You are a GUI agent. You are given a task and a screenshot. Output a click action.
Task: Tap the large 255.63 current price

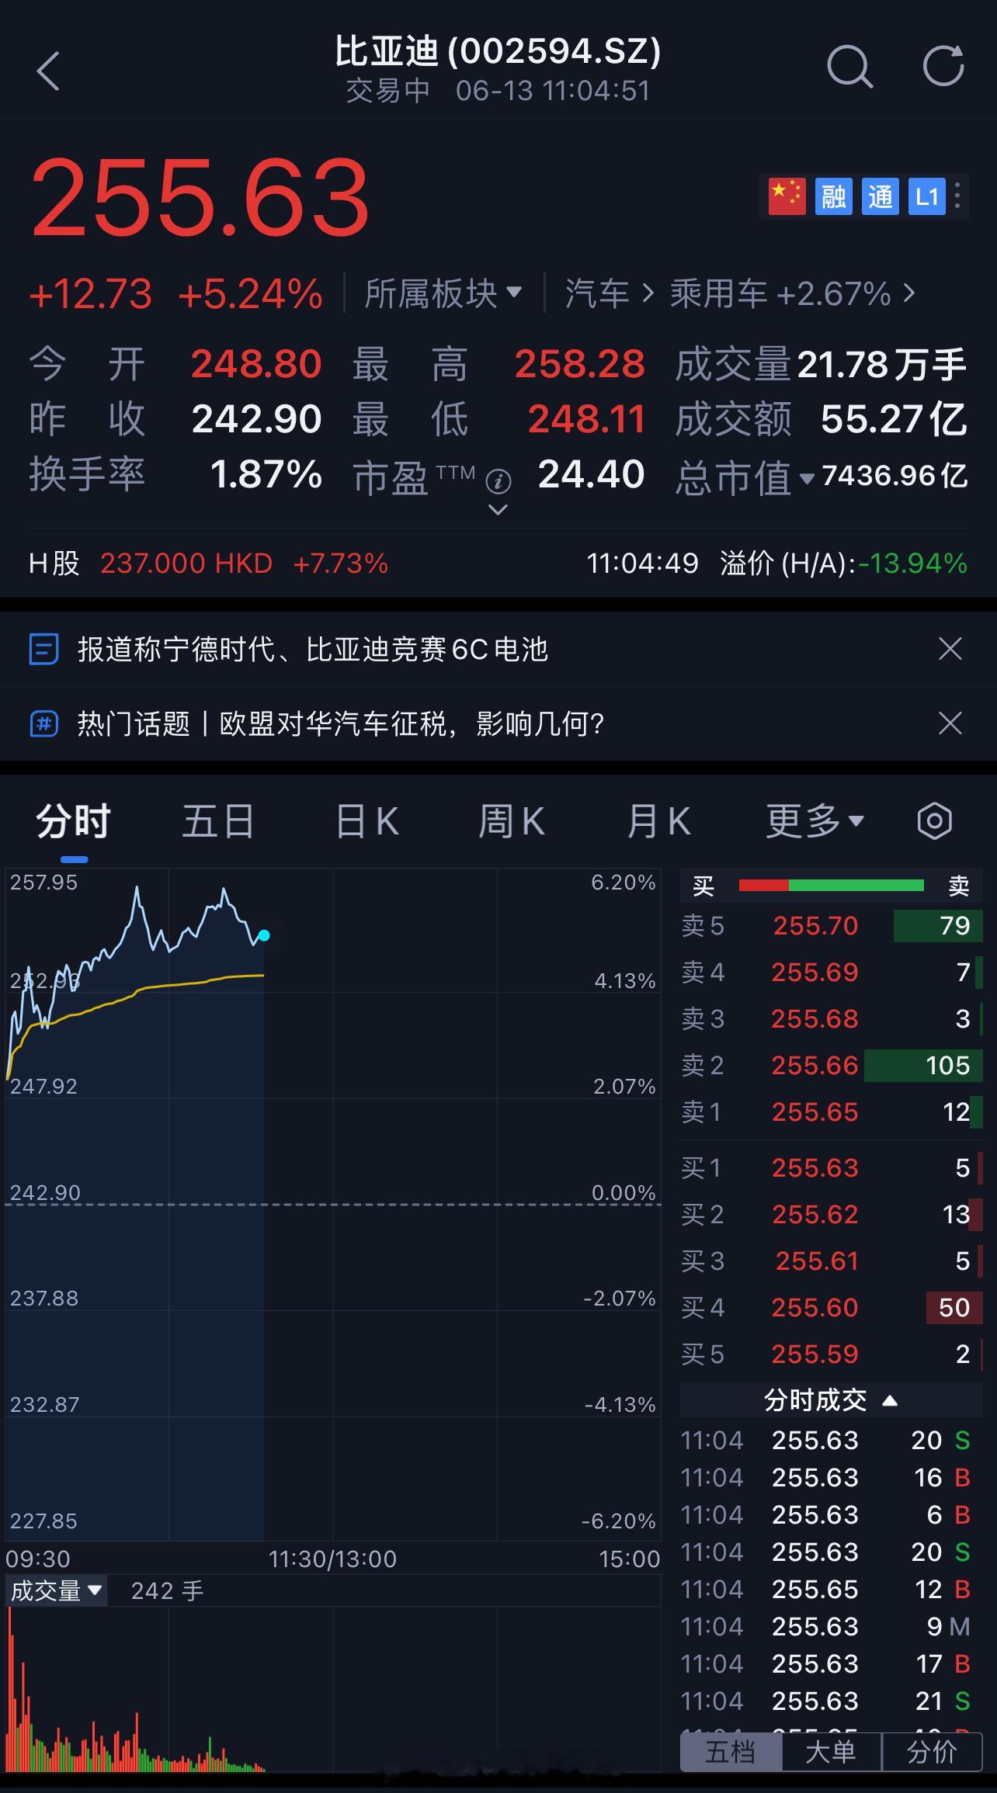[x=200, y=197]
